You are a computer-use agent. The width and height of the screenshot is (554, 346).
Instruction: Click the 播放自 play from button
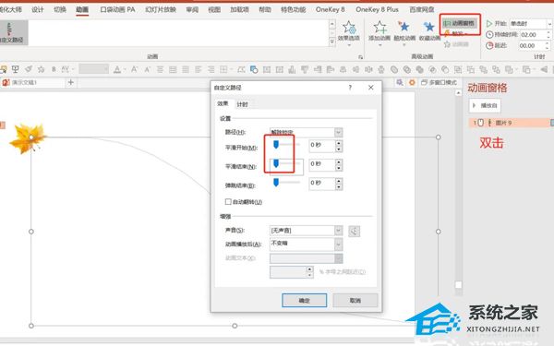[485, 105]
